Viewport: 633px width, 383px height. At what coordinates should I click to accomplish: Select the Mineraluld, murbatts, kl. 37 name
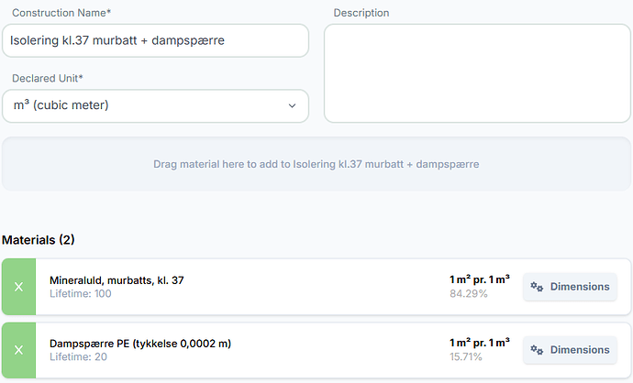(117, 279)
